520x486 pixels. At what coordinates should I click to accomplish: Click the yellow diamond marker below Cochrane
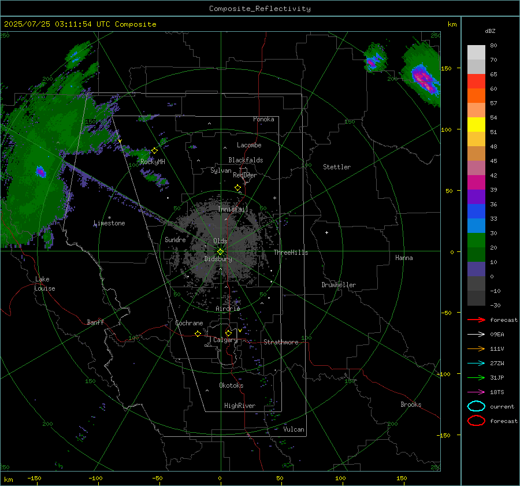click(198, 334)
